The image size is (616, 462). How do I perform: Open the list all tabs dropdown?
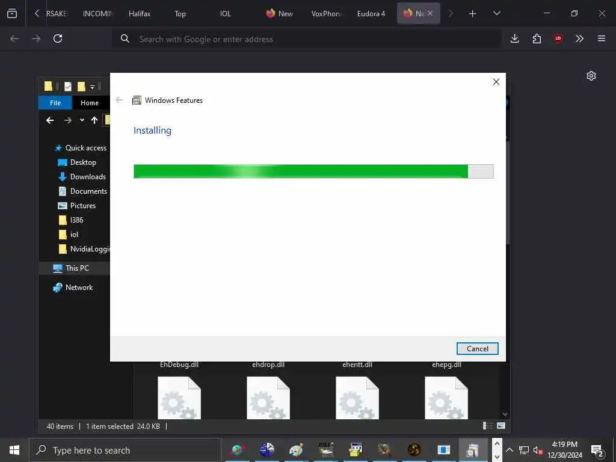click(x=496, y=13)
